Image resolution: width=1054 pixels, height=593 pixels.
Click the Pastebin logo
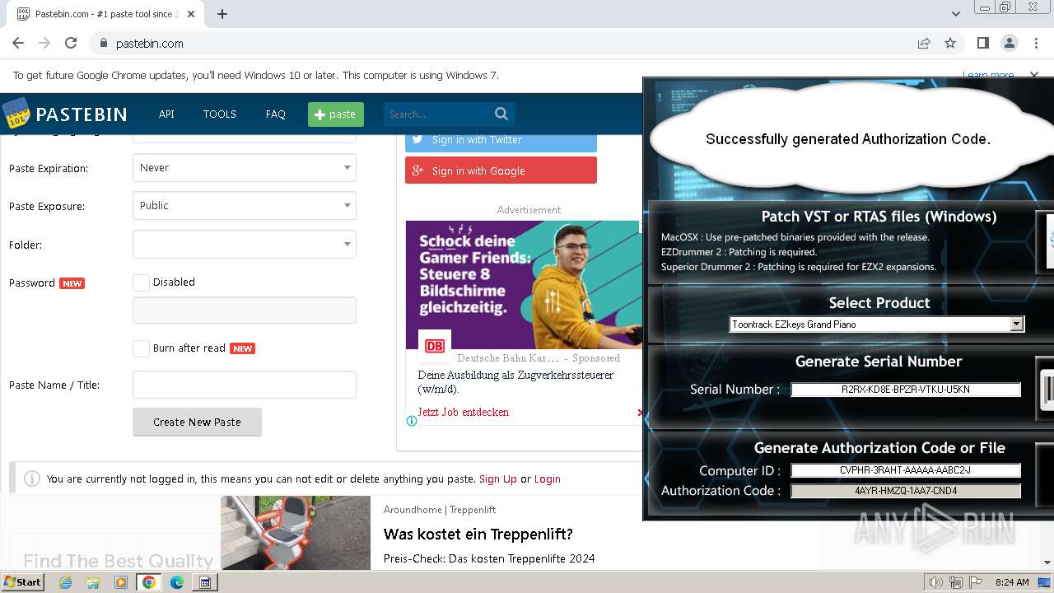click(64, 114)
